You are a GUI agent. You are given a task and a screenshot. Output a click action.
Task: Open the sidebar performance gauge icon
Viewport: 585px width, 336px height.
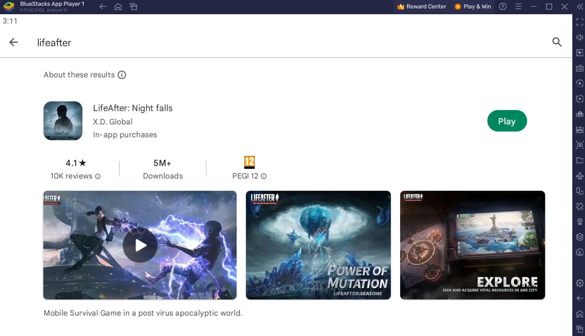pos(580,252)
